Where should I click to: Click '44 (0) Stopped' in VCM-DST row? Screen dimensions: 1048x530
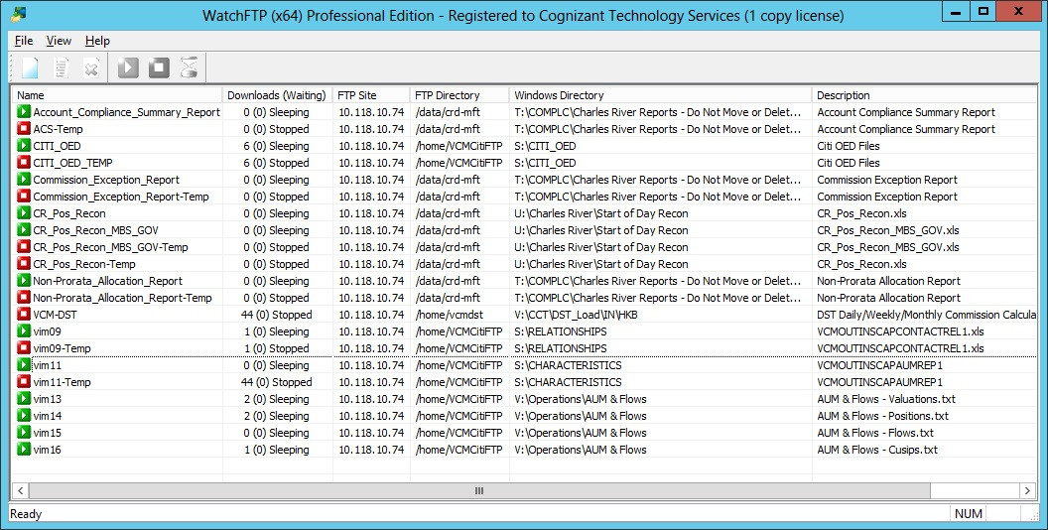[x=277, y=314]
